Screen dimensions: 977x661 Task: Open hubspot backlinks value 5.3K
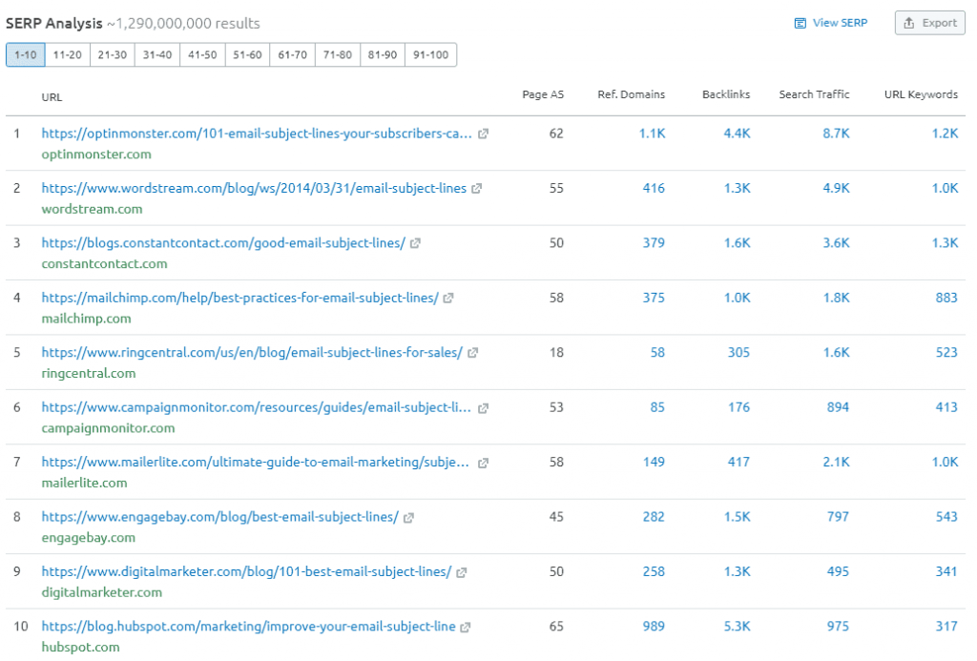738,627
